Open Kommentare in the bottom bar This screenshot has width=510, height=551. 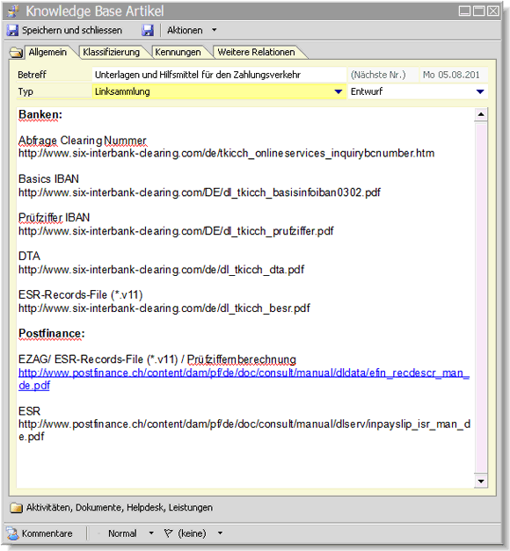pos(47,533)
